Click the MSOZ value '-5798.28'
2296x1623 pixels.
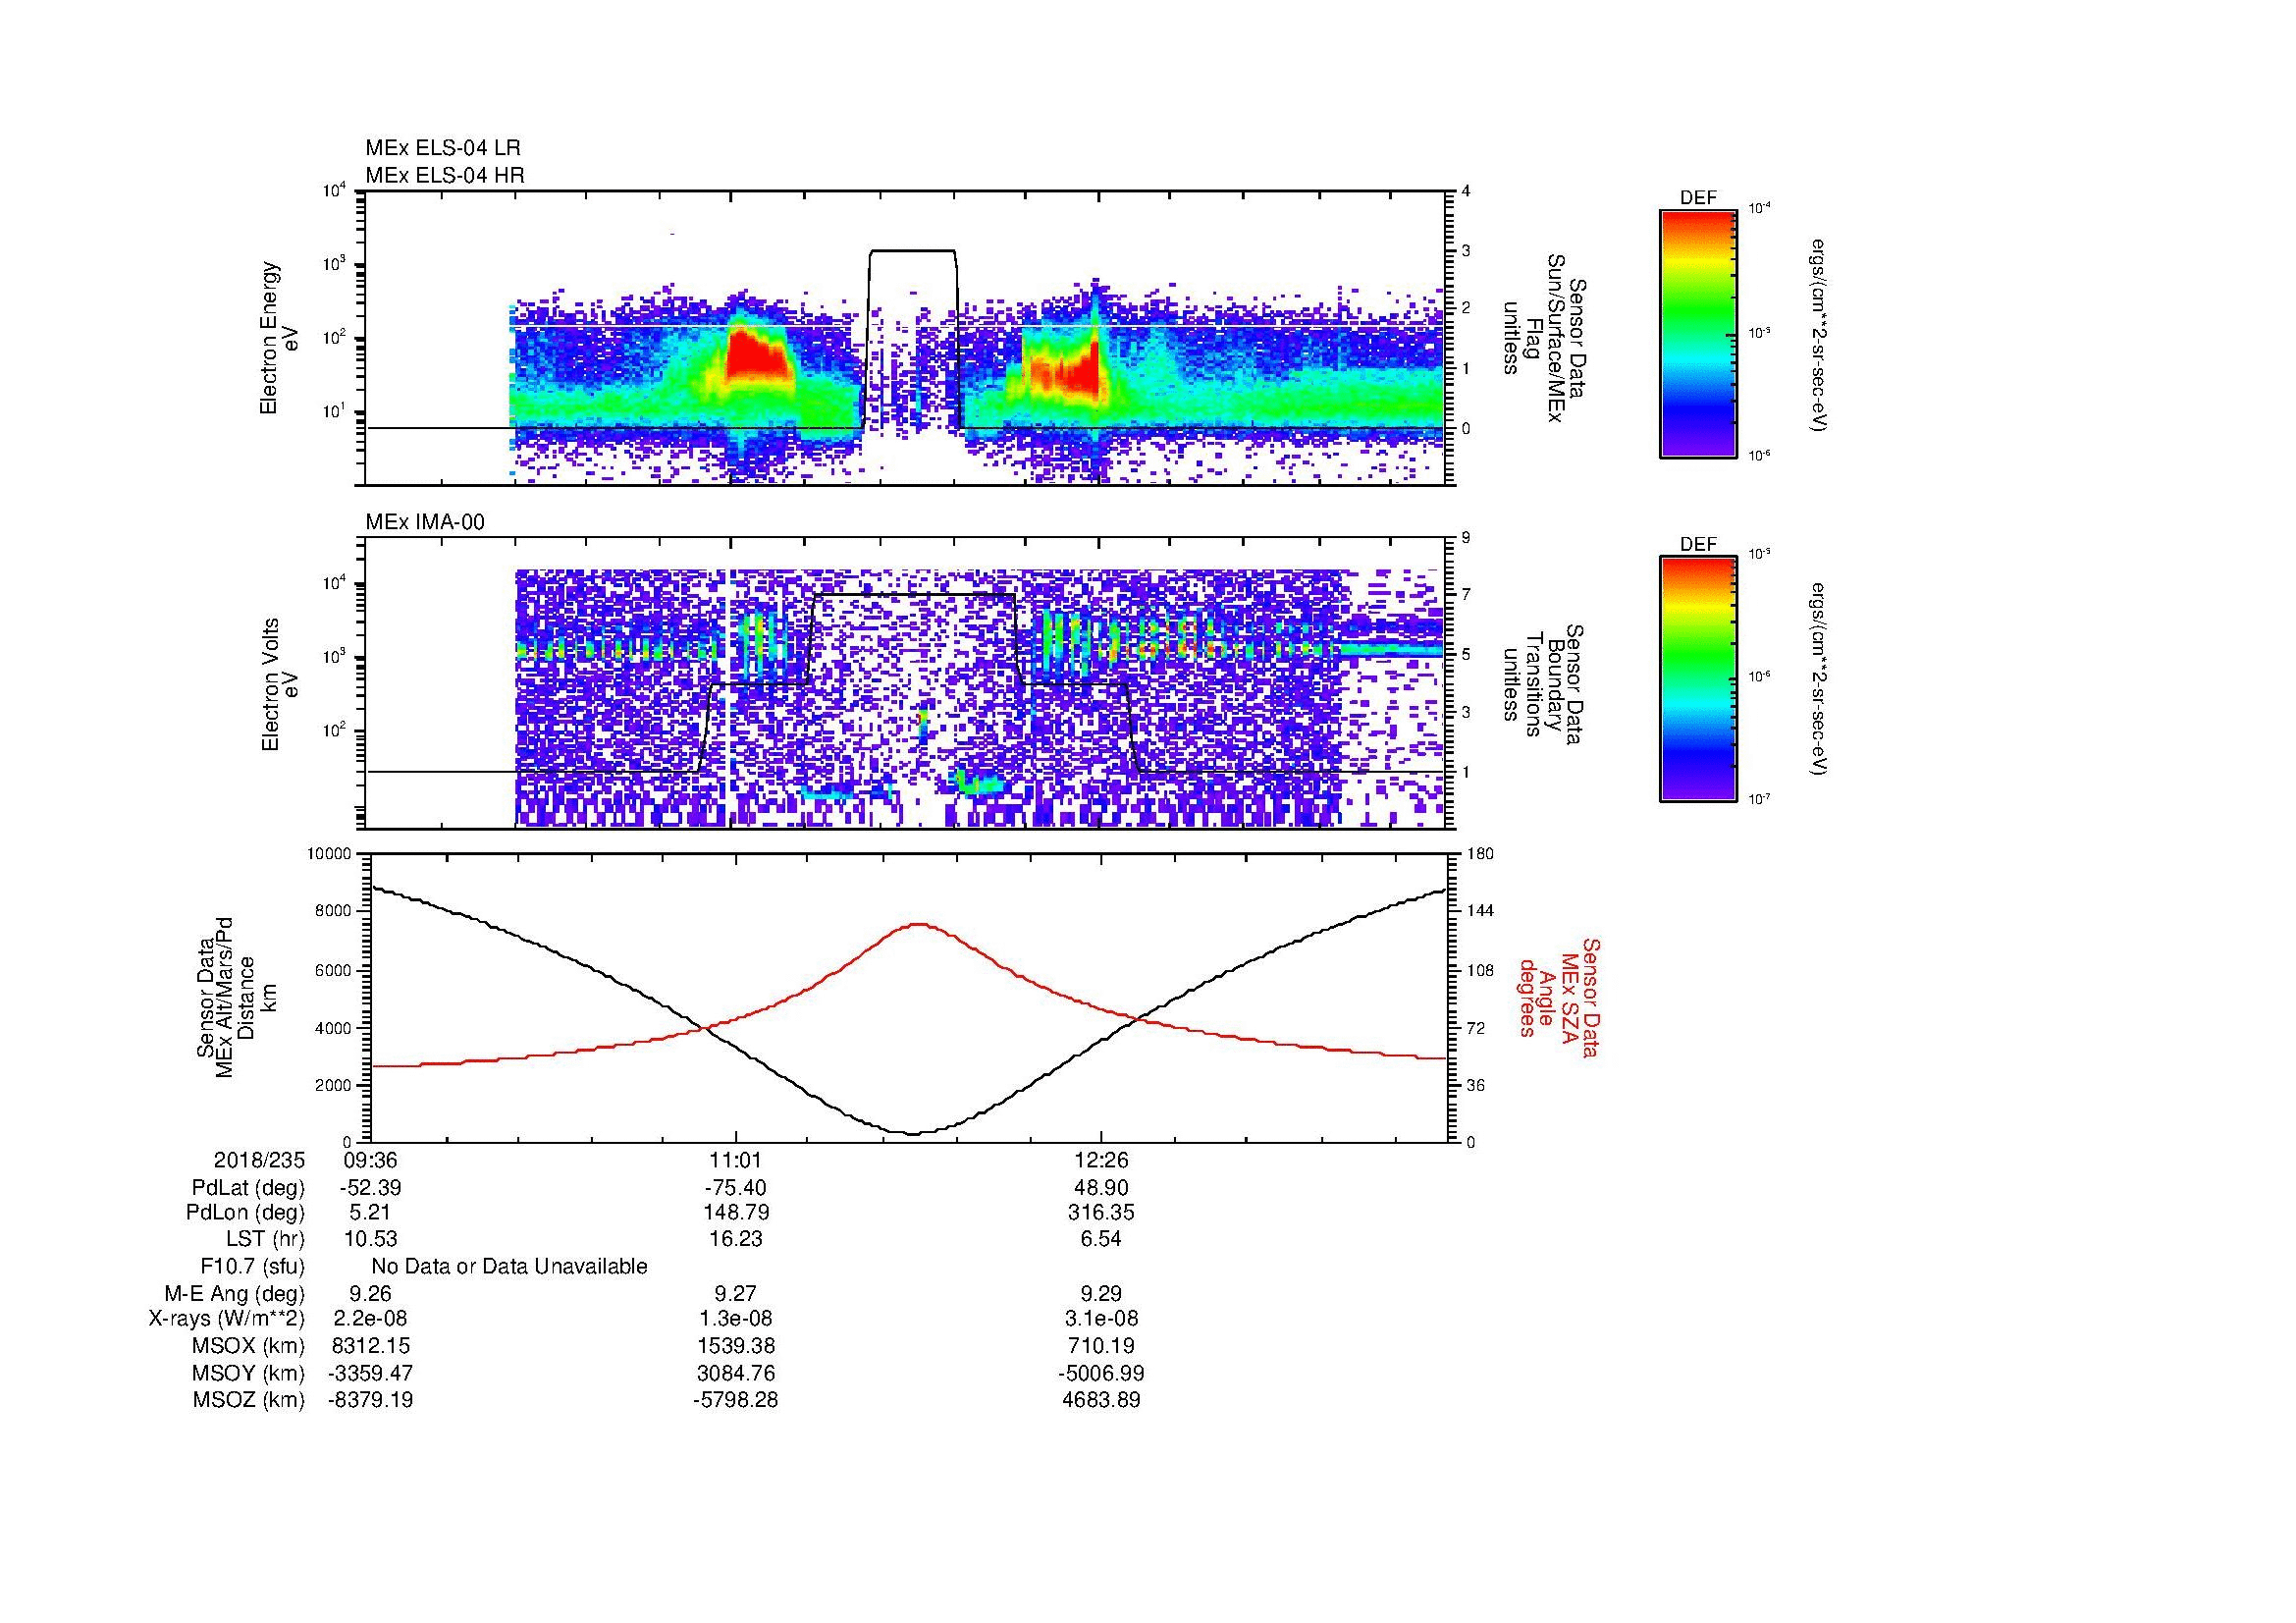pos(735,1400)
